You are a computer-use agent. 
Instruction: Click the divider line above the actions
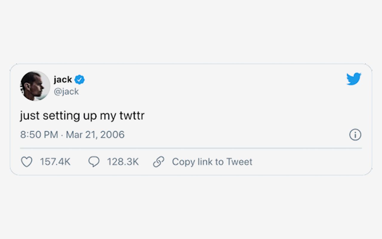click(191, 148)
